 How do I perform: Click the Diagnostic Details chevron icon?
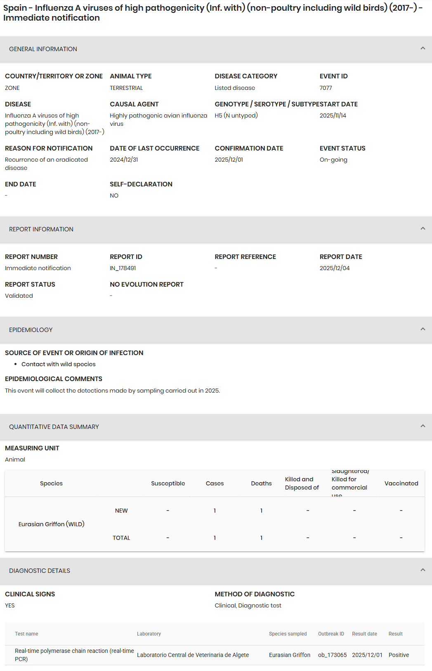coord(423,570)
